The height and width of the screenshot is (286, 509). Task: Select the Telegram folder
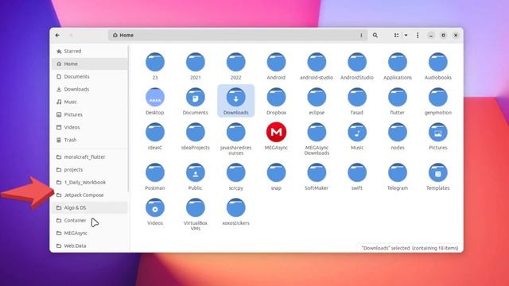pos(398,176)
